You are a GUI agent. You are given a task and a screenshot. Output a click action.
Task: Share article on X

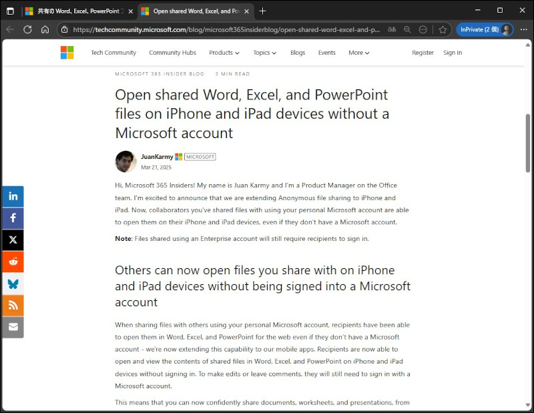click(x=13, y=240)
